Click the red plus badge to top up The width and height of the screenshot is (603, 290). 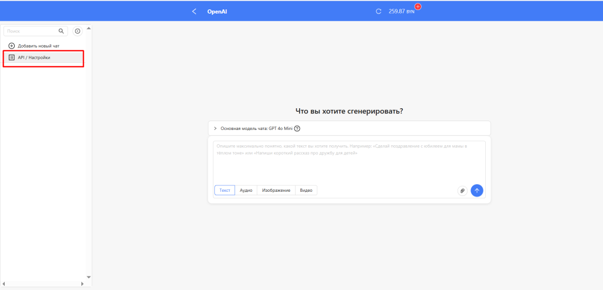(418, 6)
